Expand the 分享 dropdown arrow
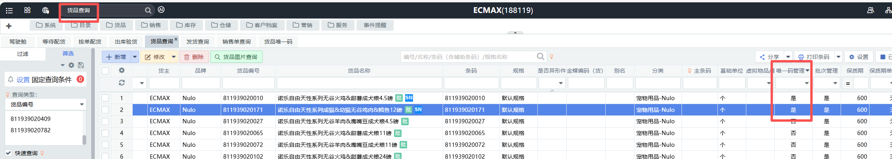The width and height of the screenshot is (892, 159). 788,57
